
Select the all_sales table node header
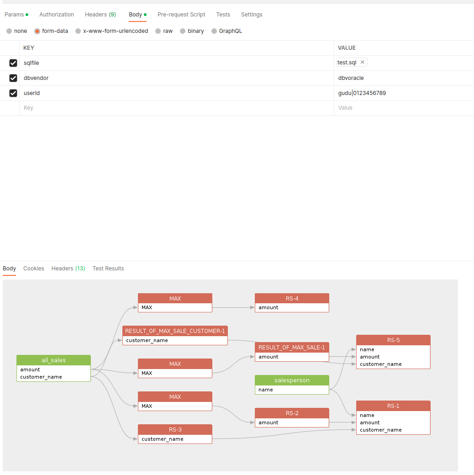tap(53, 360)
